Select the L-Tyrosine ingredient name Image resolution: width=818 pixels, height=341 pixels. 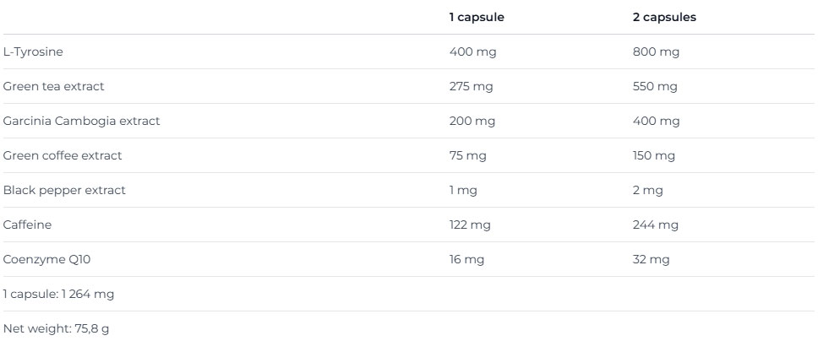click(x=33, y=51)
